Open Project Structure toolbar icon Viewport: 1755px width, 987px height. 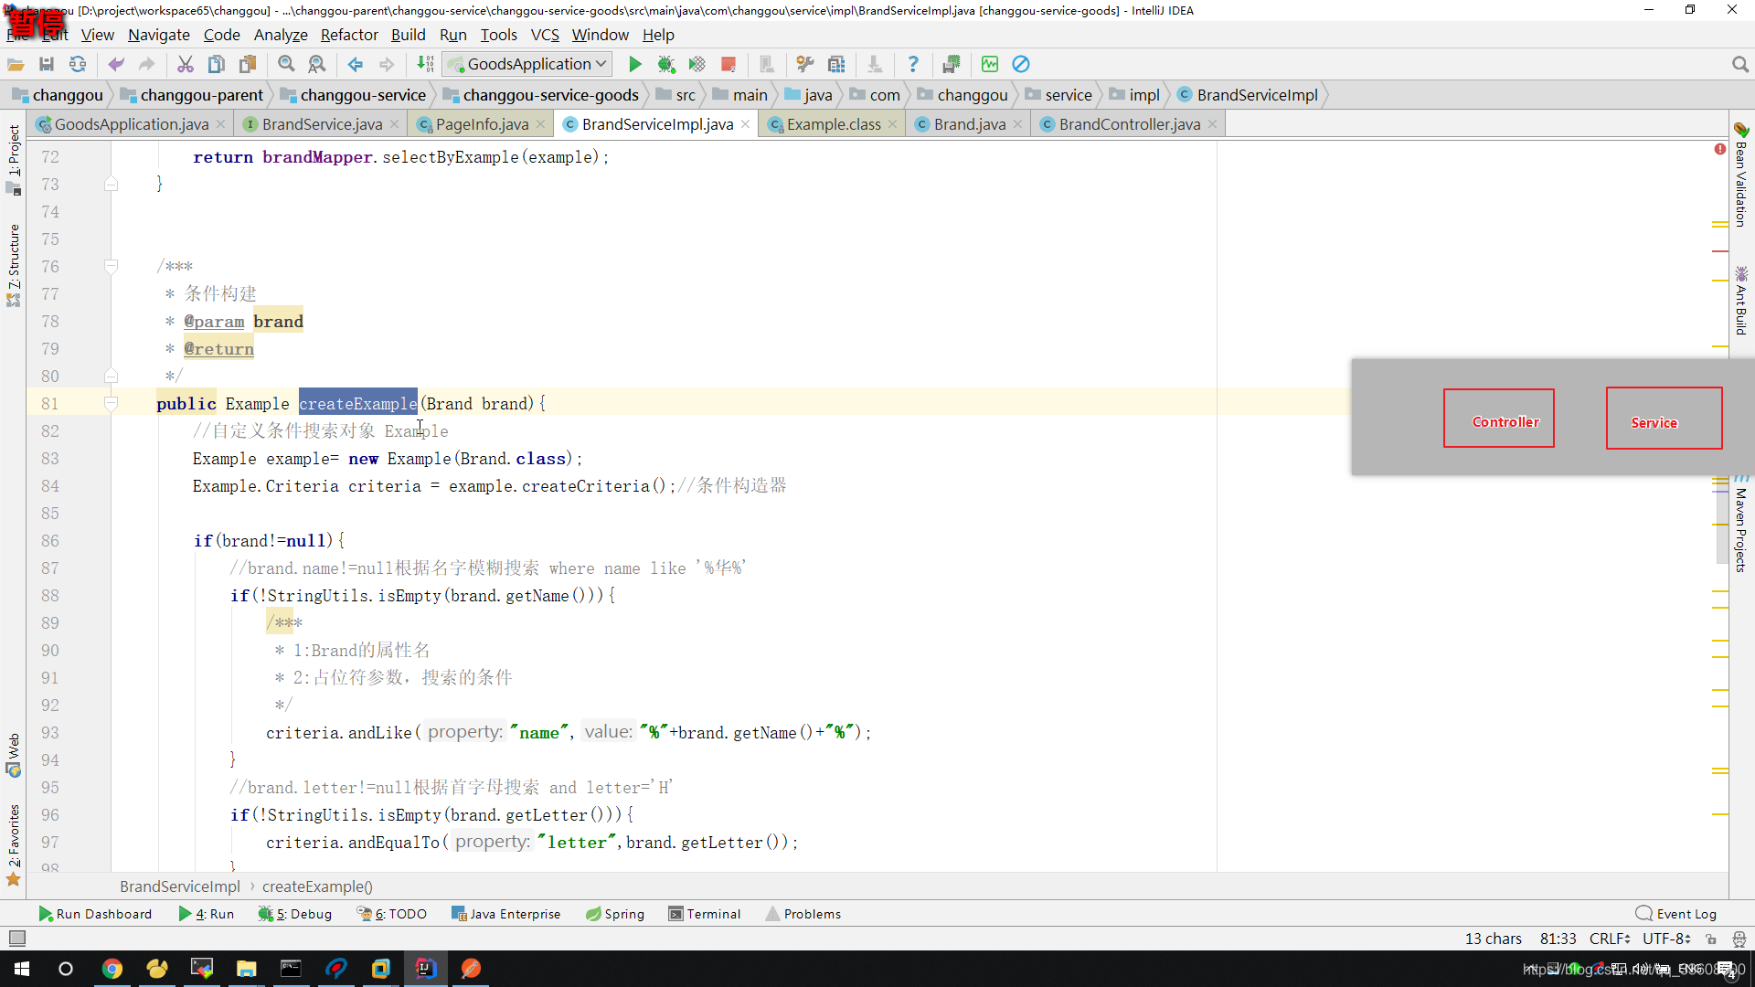pos(836,64)
